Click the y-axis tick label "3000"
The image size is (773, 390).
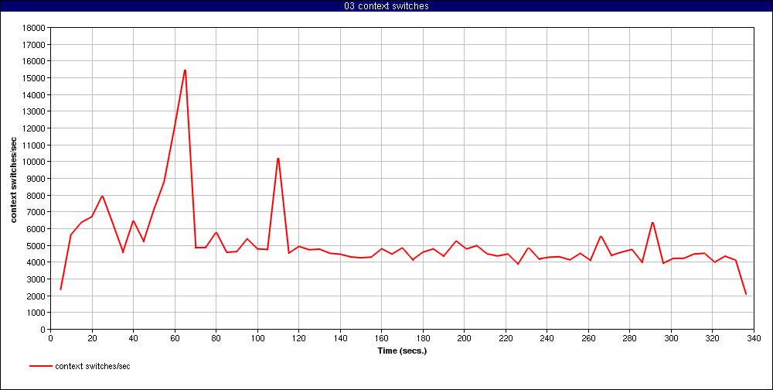pyautogui.click(x=36, y=279)
